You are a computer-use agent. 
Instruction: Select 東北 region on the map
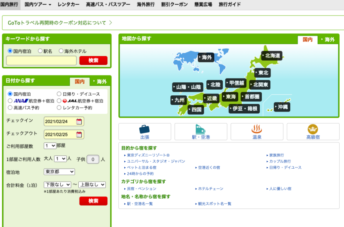tap(262, 73)
